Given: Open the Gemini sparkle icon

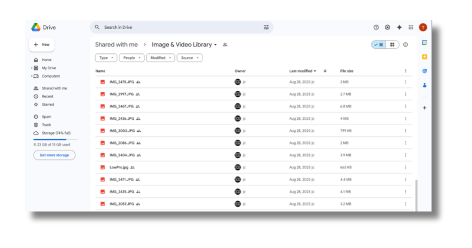Looking at the screenshot, I should pos(399,27).
